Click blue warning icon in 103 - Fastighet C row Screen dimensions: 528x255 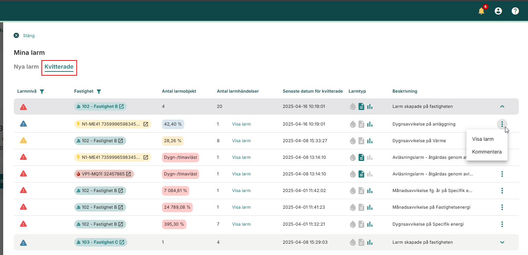click(23, 243)
